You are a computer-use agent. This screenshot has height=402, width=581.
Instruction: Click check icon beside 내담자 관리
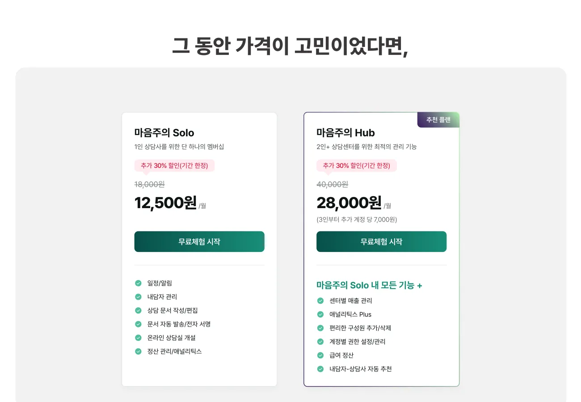point(139,297)
